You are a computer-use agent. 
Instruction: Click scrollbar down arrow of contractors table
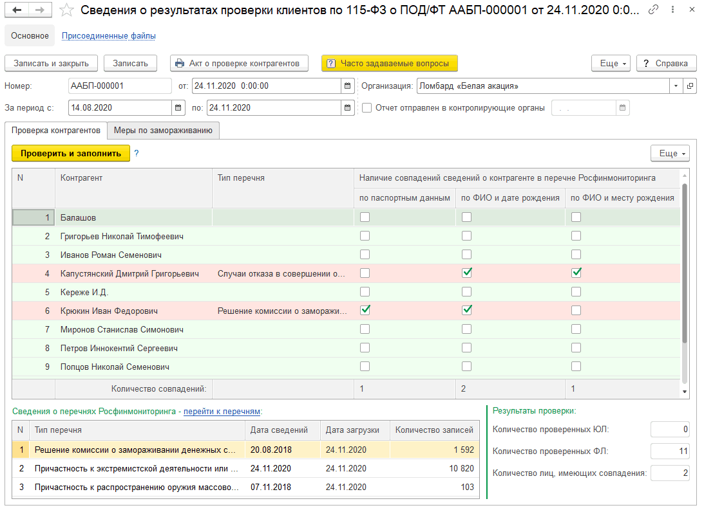pos(685,391)
